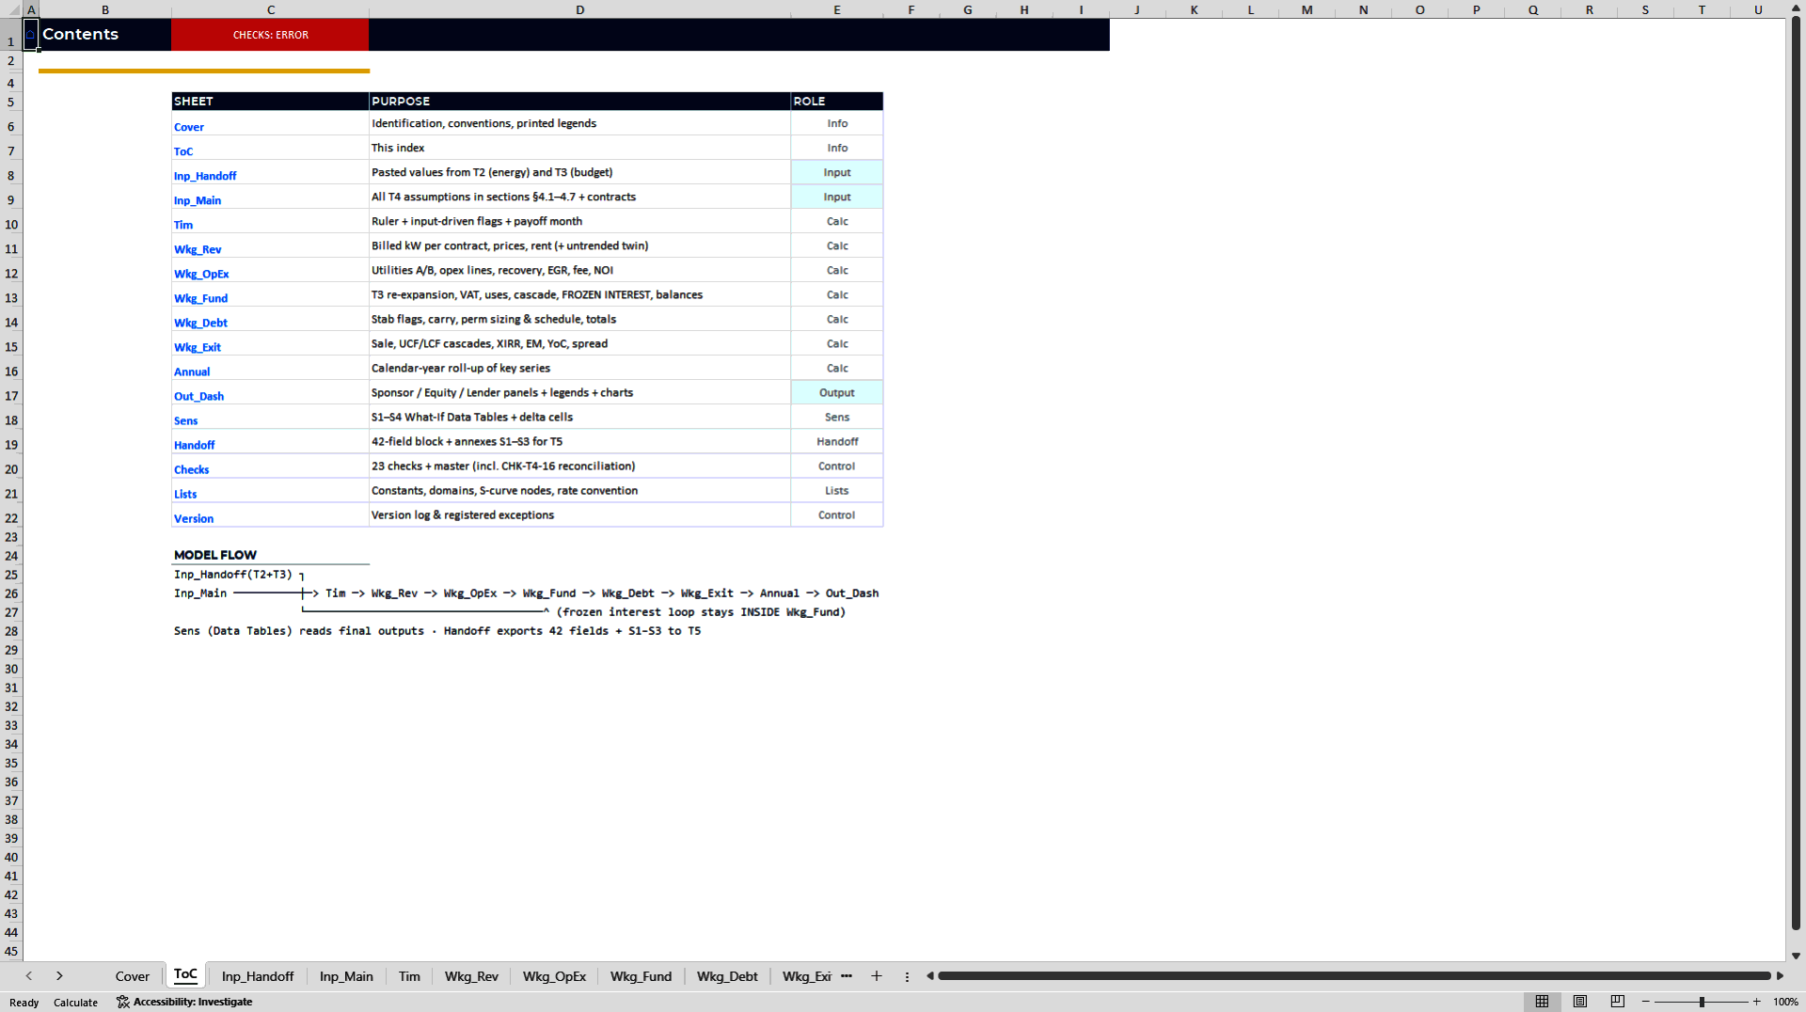Click previous sheet navigation arrow

tap(29, 976)
